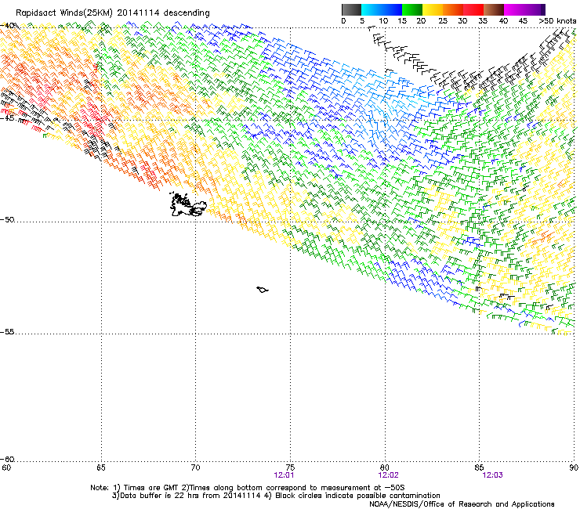Click the '>50 knots' legend label
580x509 pixels.
(557, 21)
